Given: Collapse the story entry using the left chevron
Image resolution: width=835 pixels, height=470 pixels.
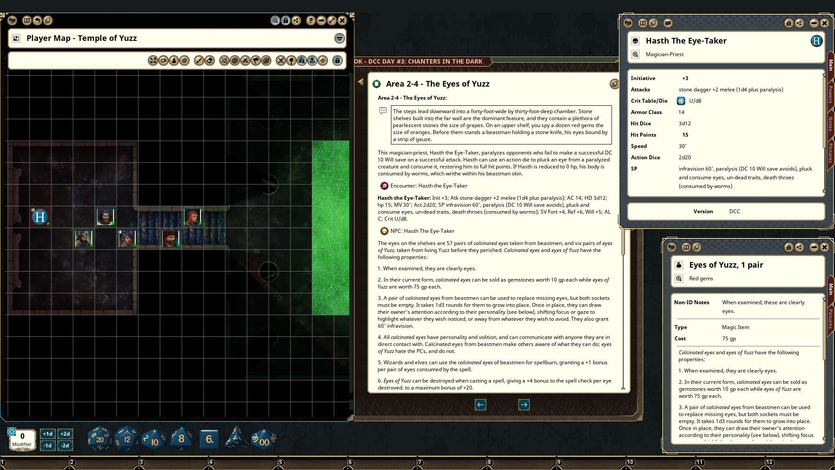Looking at the screenshot, I should click(x=361, y=82).
